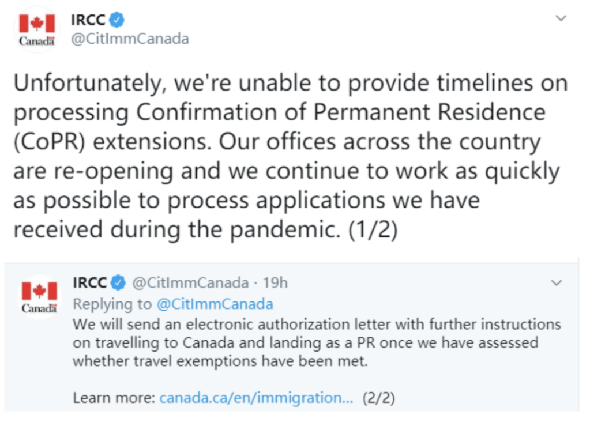Click the "(2/2)" thread marker in the reply

[378, 398]
